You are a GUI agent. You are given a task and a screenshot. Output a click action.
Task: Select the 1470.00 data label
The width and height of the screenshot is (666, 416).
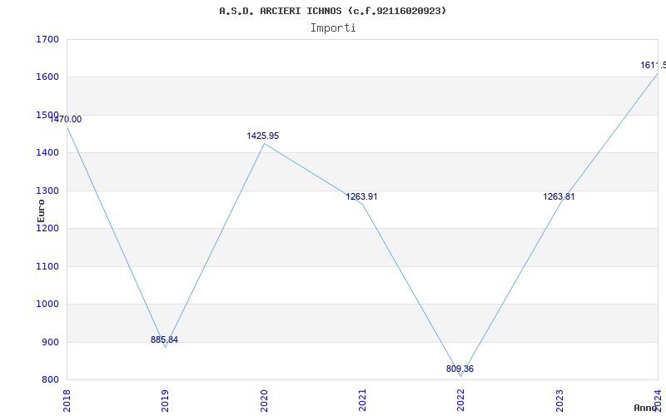[66, 119]
